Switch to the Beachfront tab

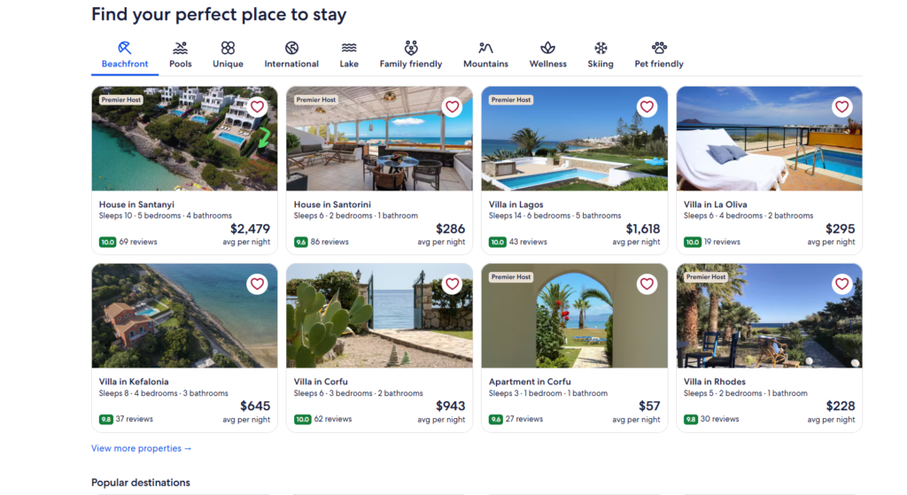tap(125, 55)
